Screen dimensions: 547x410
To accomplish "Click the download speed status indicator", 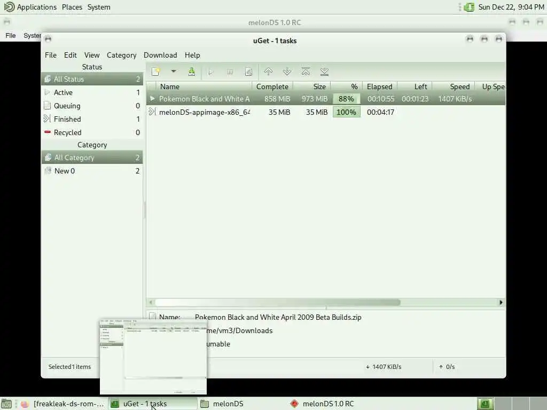I will (x=384, y=367).
